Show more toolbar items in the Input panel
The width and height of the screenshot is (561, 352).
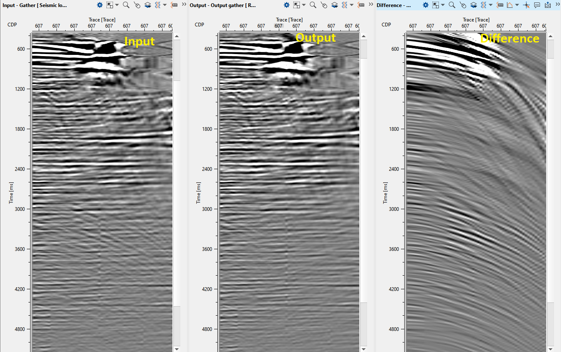pos(184,5)
